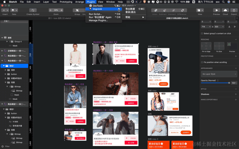Click the Union boolean operation icon
239x149 pixels.
[156, 10]
